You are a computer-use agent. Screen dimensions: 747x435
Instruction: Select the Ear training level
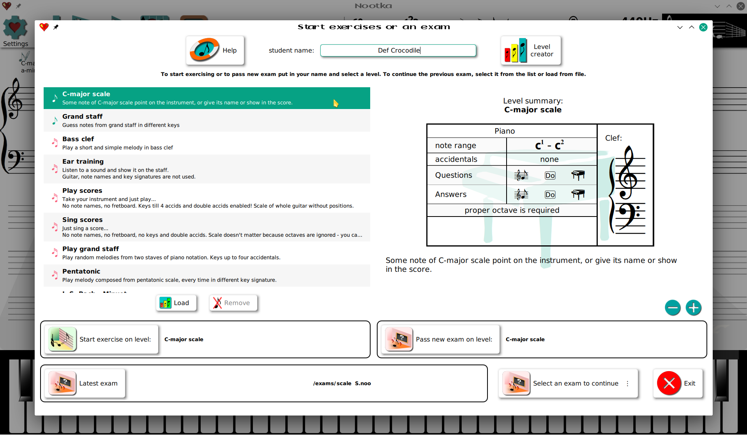(x=207, y=169)
